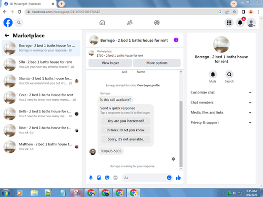This screenshot has height=197, width=263.
Task: Open the account profile avatar menu
Action: click(x=251, y=23)
